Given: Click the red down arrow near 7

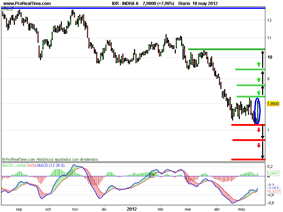Looking at the screenshot, I should (259, 130).
